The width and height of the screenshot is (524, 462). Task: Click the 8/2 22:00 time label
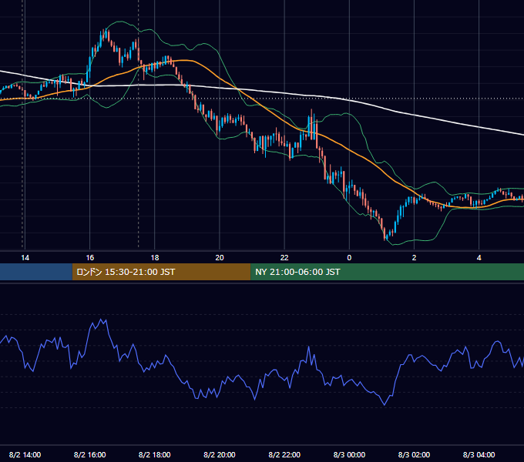[284, 454]
